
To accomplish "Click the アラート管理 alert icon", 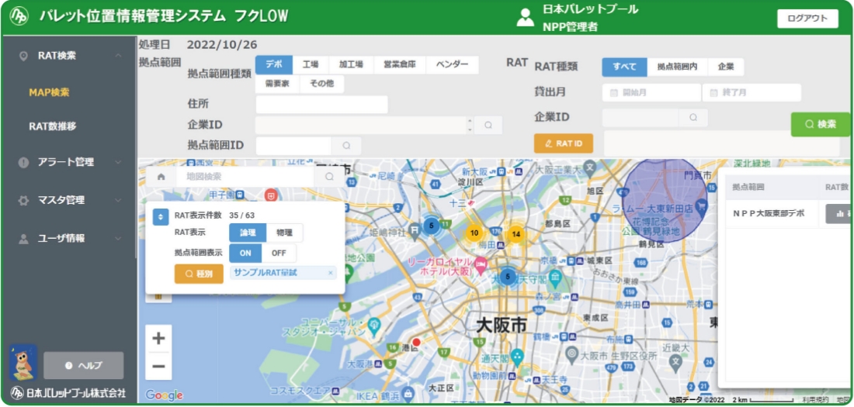I will pos(23,162).
